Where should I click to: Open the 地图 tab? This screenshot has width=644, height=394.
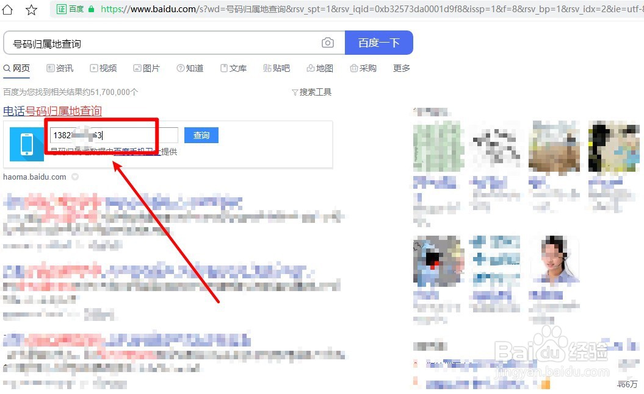(x=320, y=68)
